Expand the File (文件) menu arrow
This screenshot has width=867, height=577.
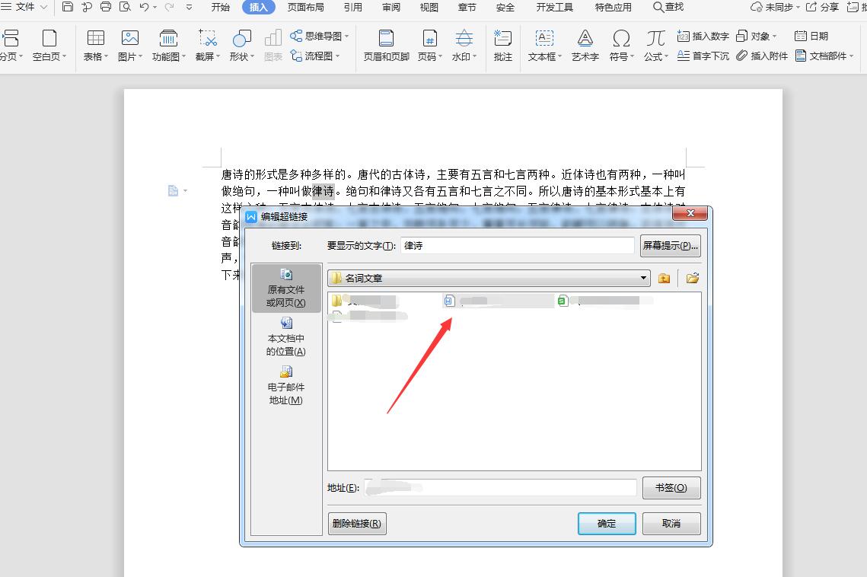tap(43, 7)
